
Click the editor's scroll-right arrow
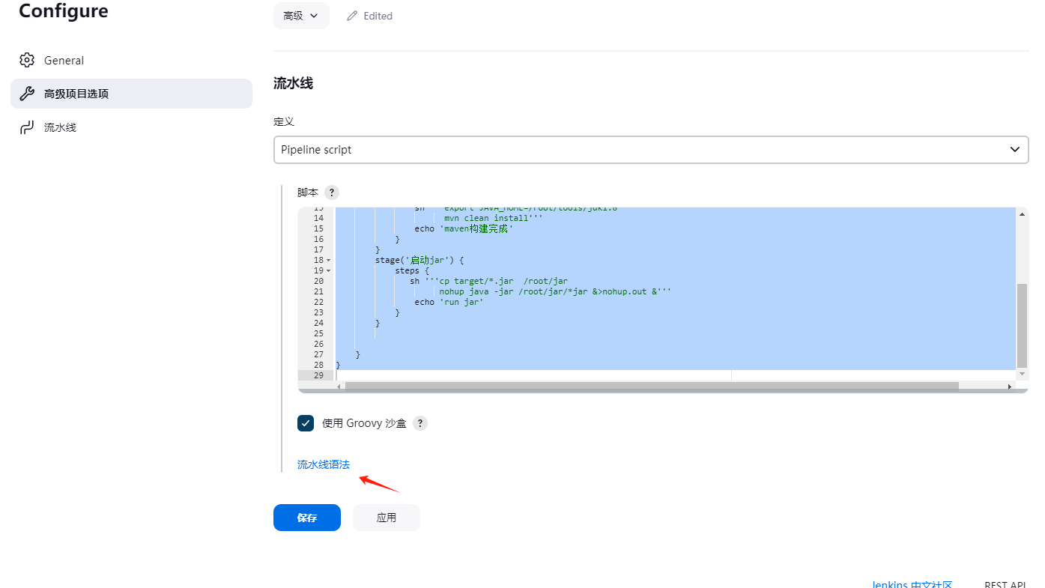(x=1010, y=387)
